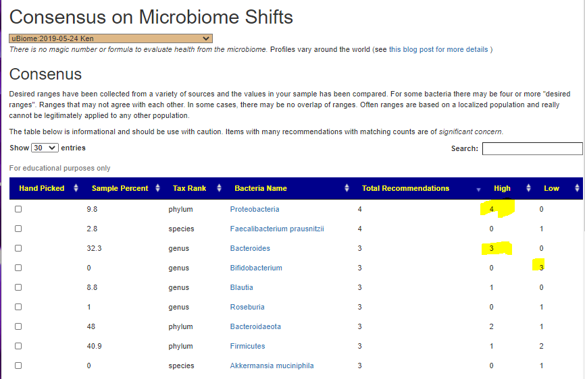
Task: Open the Faecalibacterium prausnitzii link
Action: (x=277, y=229)
